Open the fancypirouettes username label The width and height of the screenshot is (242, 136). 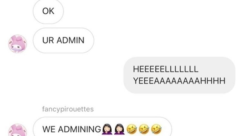pos(68,109)
